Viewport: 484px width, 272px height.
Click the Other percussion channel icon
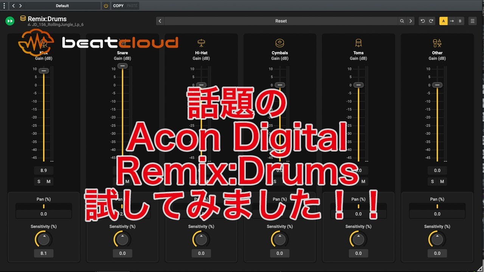[437, 43]
